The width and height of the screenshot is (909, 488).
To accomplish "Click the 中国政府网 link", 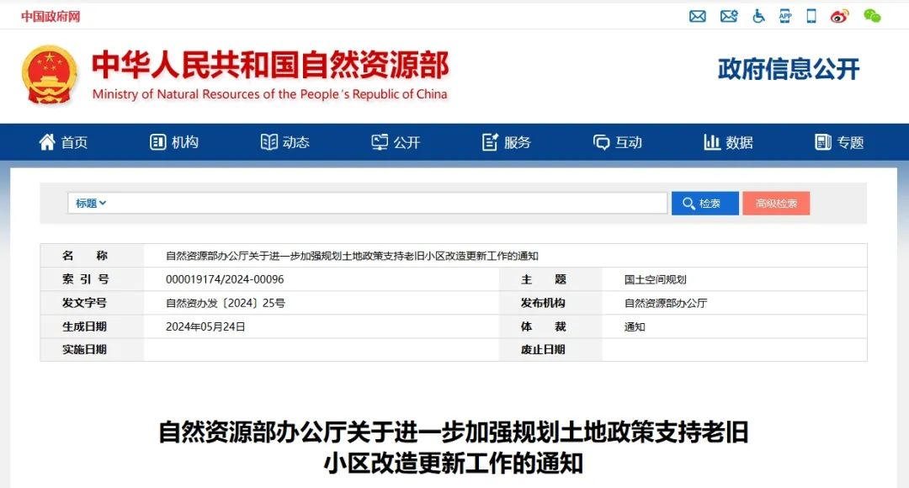I will 50,16.
